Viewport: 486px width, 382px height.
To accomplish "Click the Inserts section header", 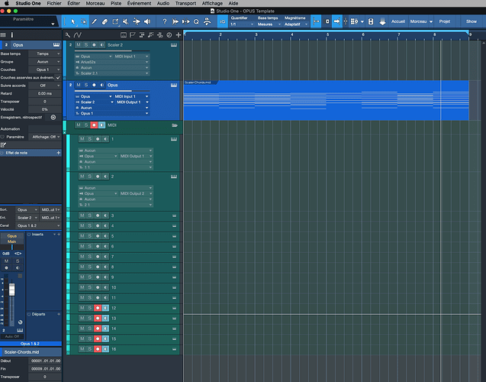I will point(37,235).
